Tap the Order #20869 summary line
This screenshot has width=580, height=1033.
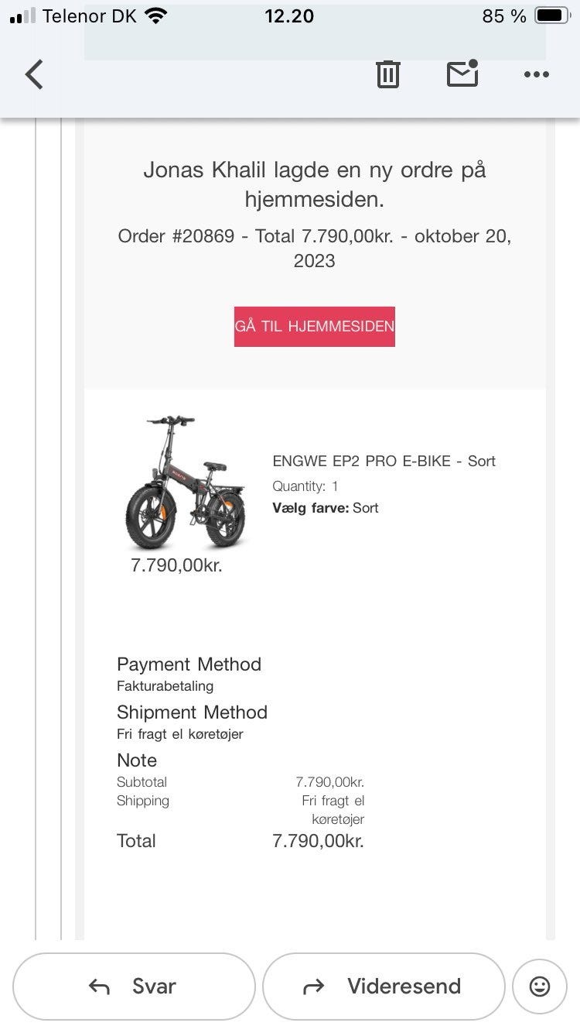314,248
